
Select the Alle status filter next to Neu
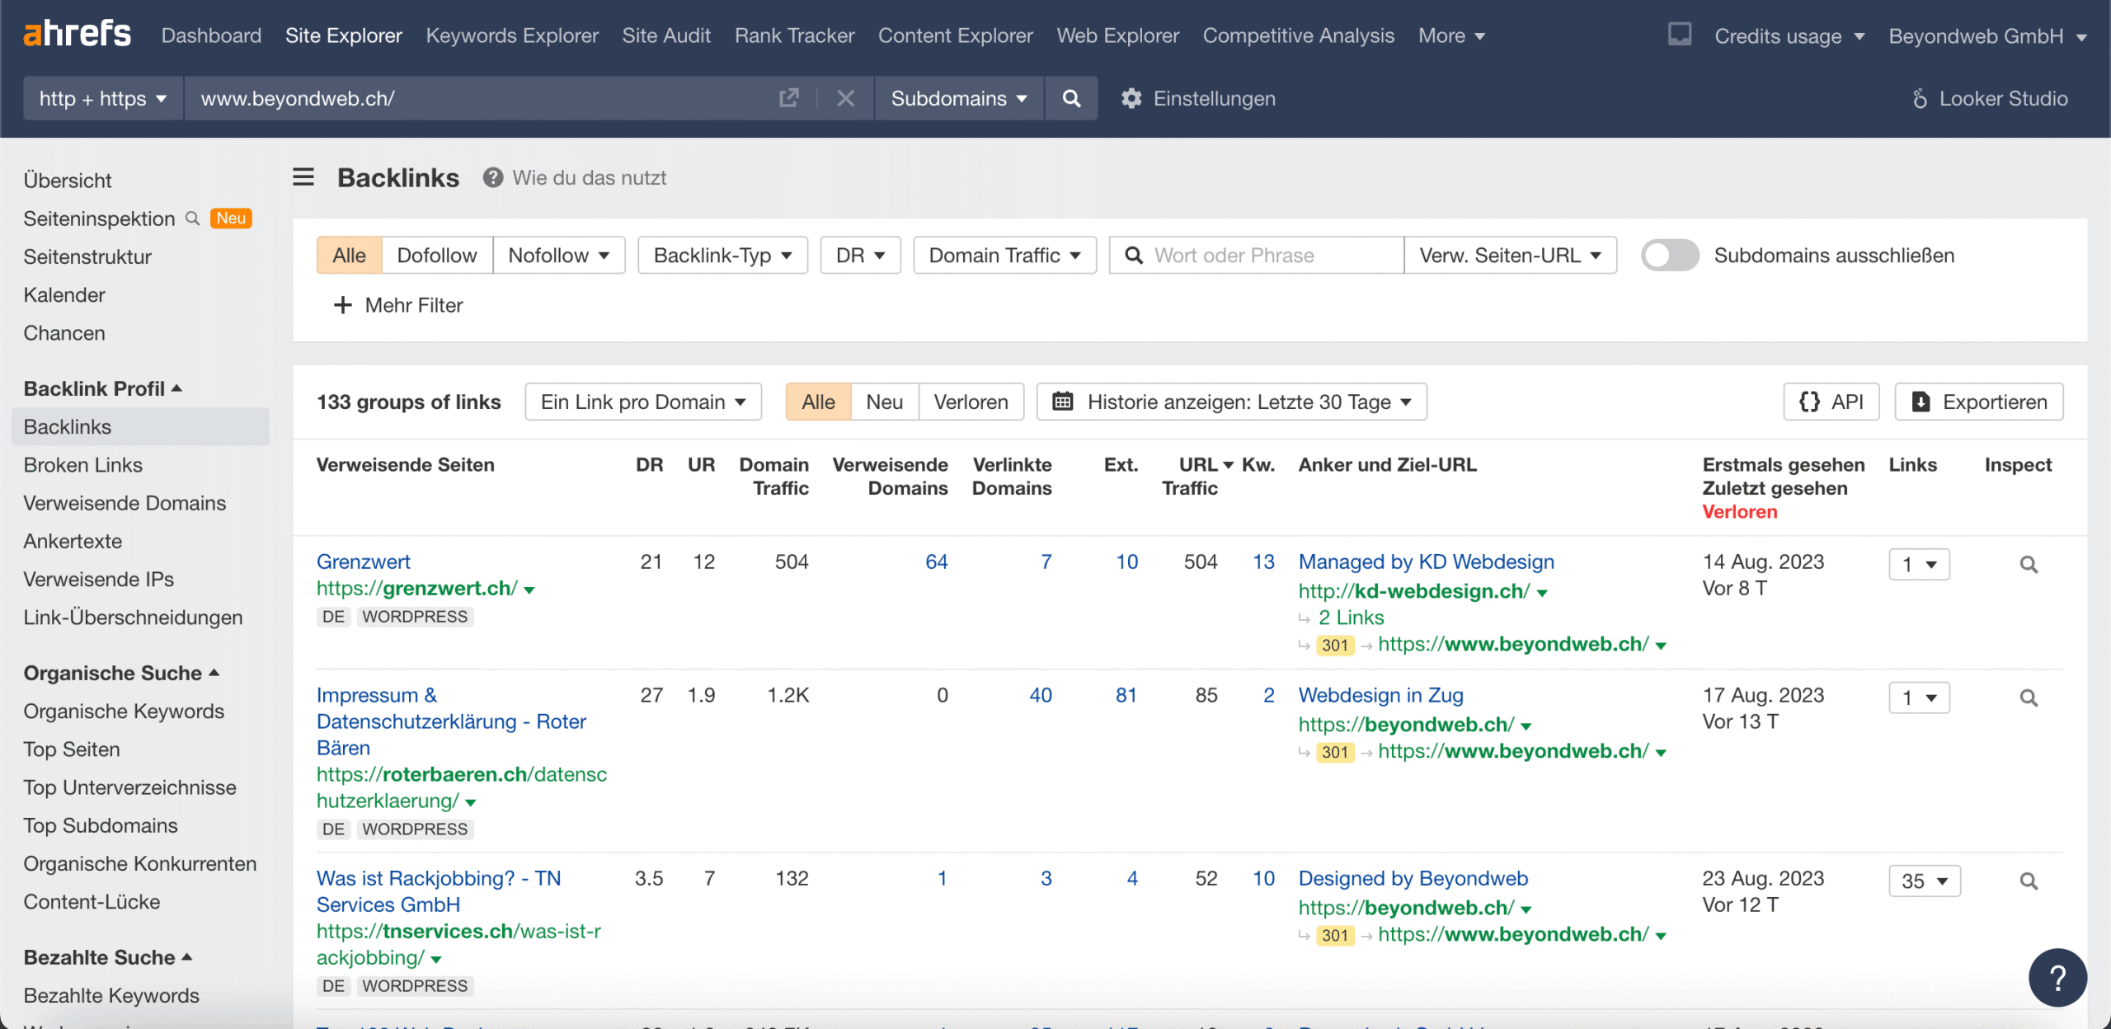point(818,402)
